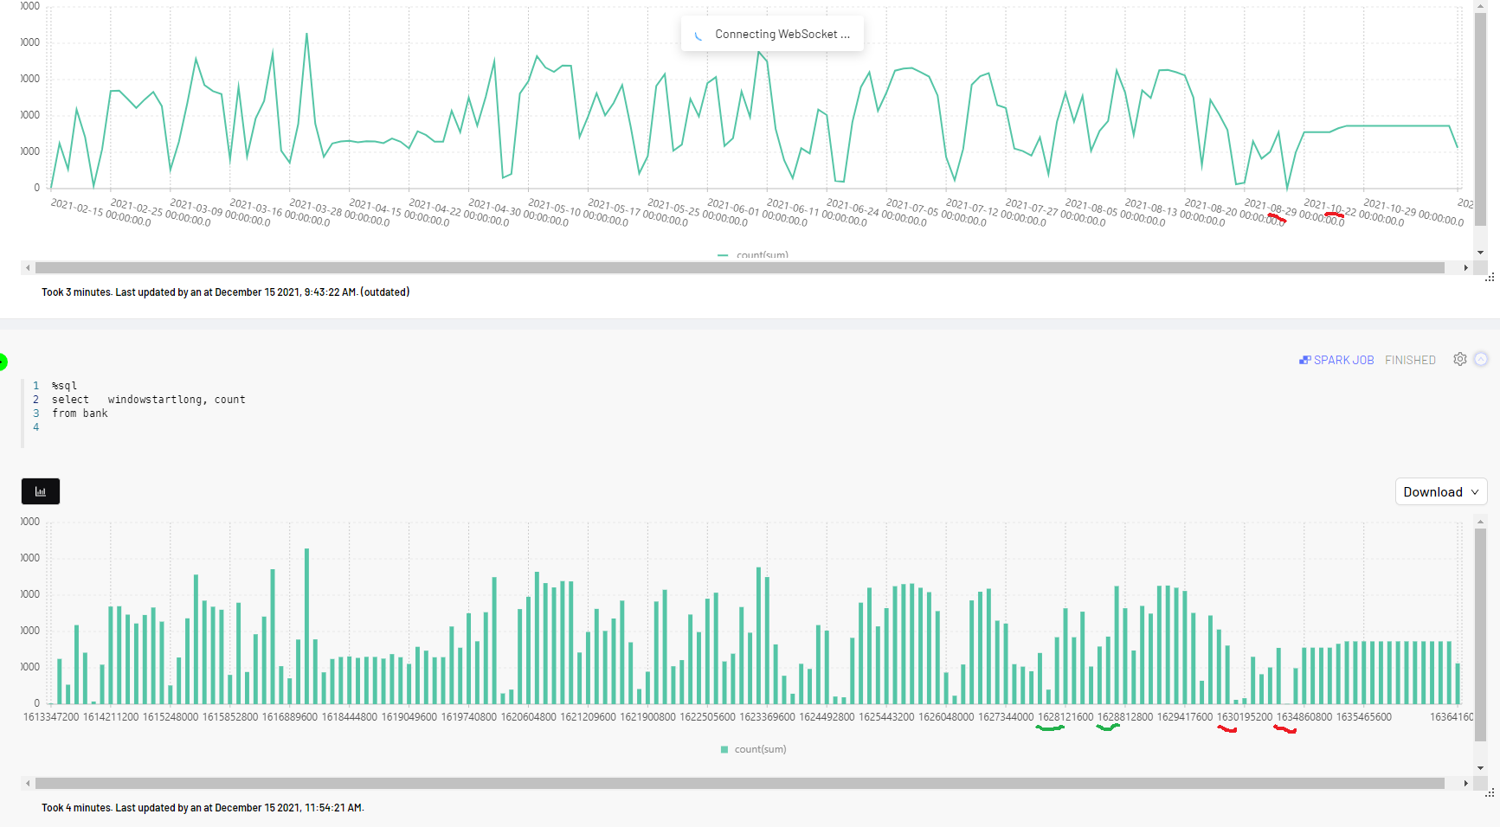The height and width of the screenshot is (827, 1500).
Task: Click x-axis label 1627344000
Action: [x=1007, y=717]
